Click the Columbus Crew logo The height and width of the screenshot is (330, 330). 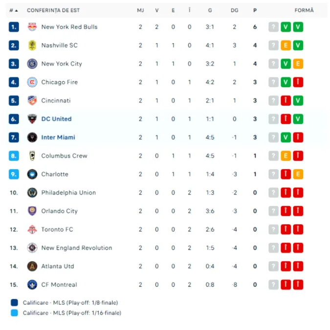point(32,156)
